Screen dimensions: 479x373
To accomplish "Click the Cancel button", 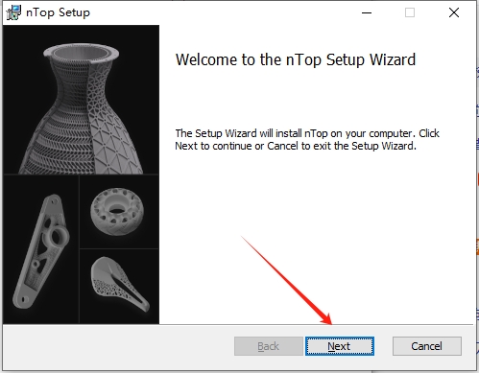I will (427, 346).
